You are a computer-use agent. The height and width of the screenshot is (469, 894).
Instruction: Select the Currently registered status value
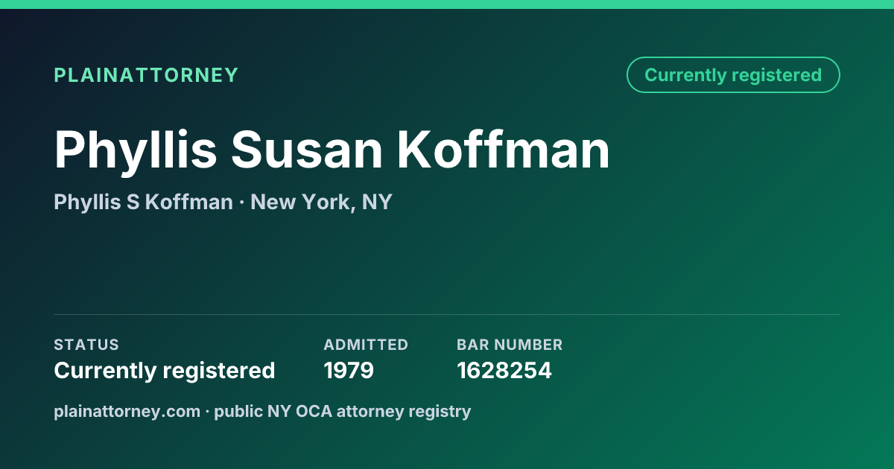pos(165,371)
